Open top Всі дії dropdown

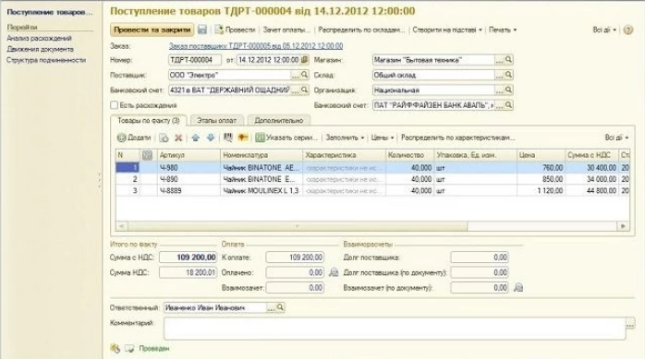[604, 30]
